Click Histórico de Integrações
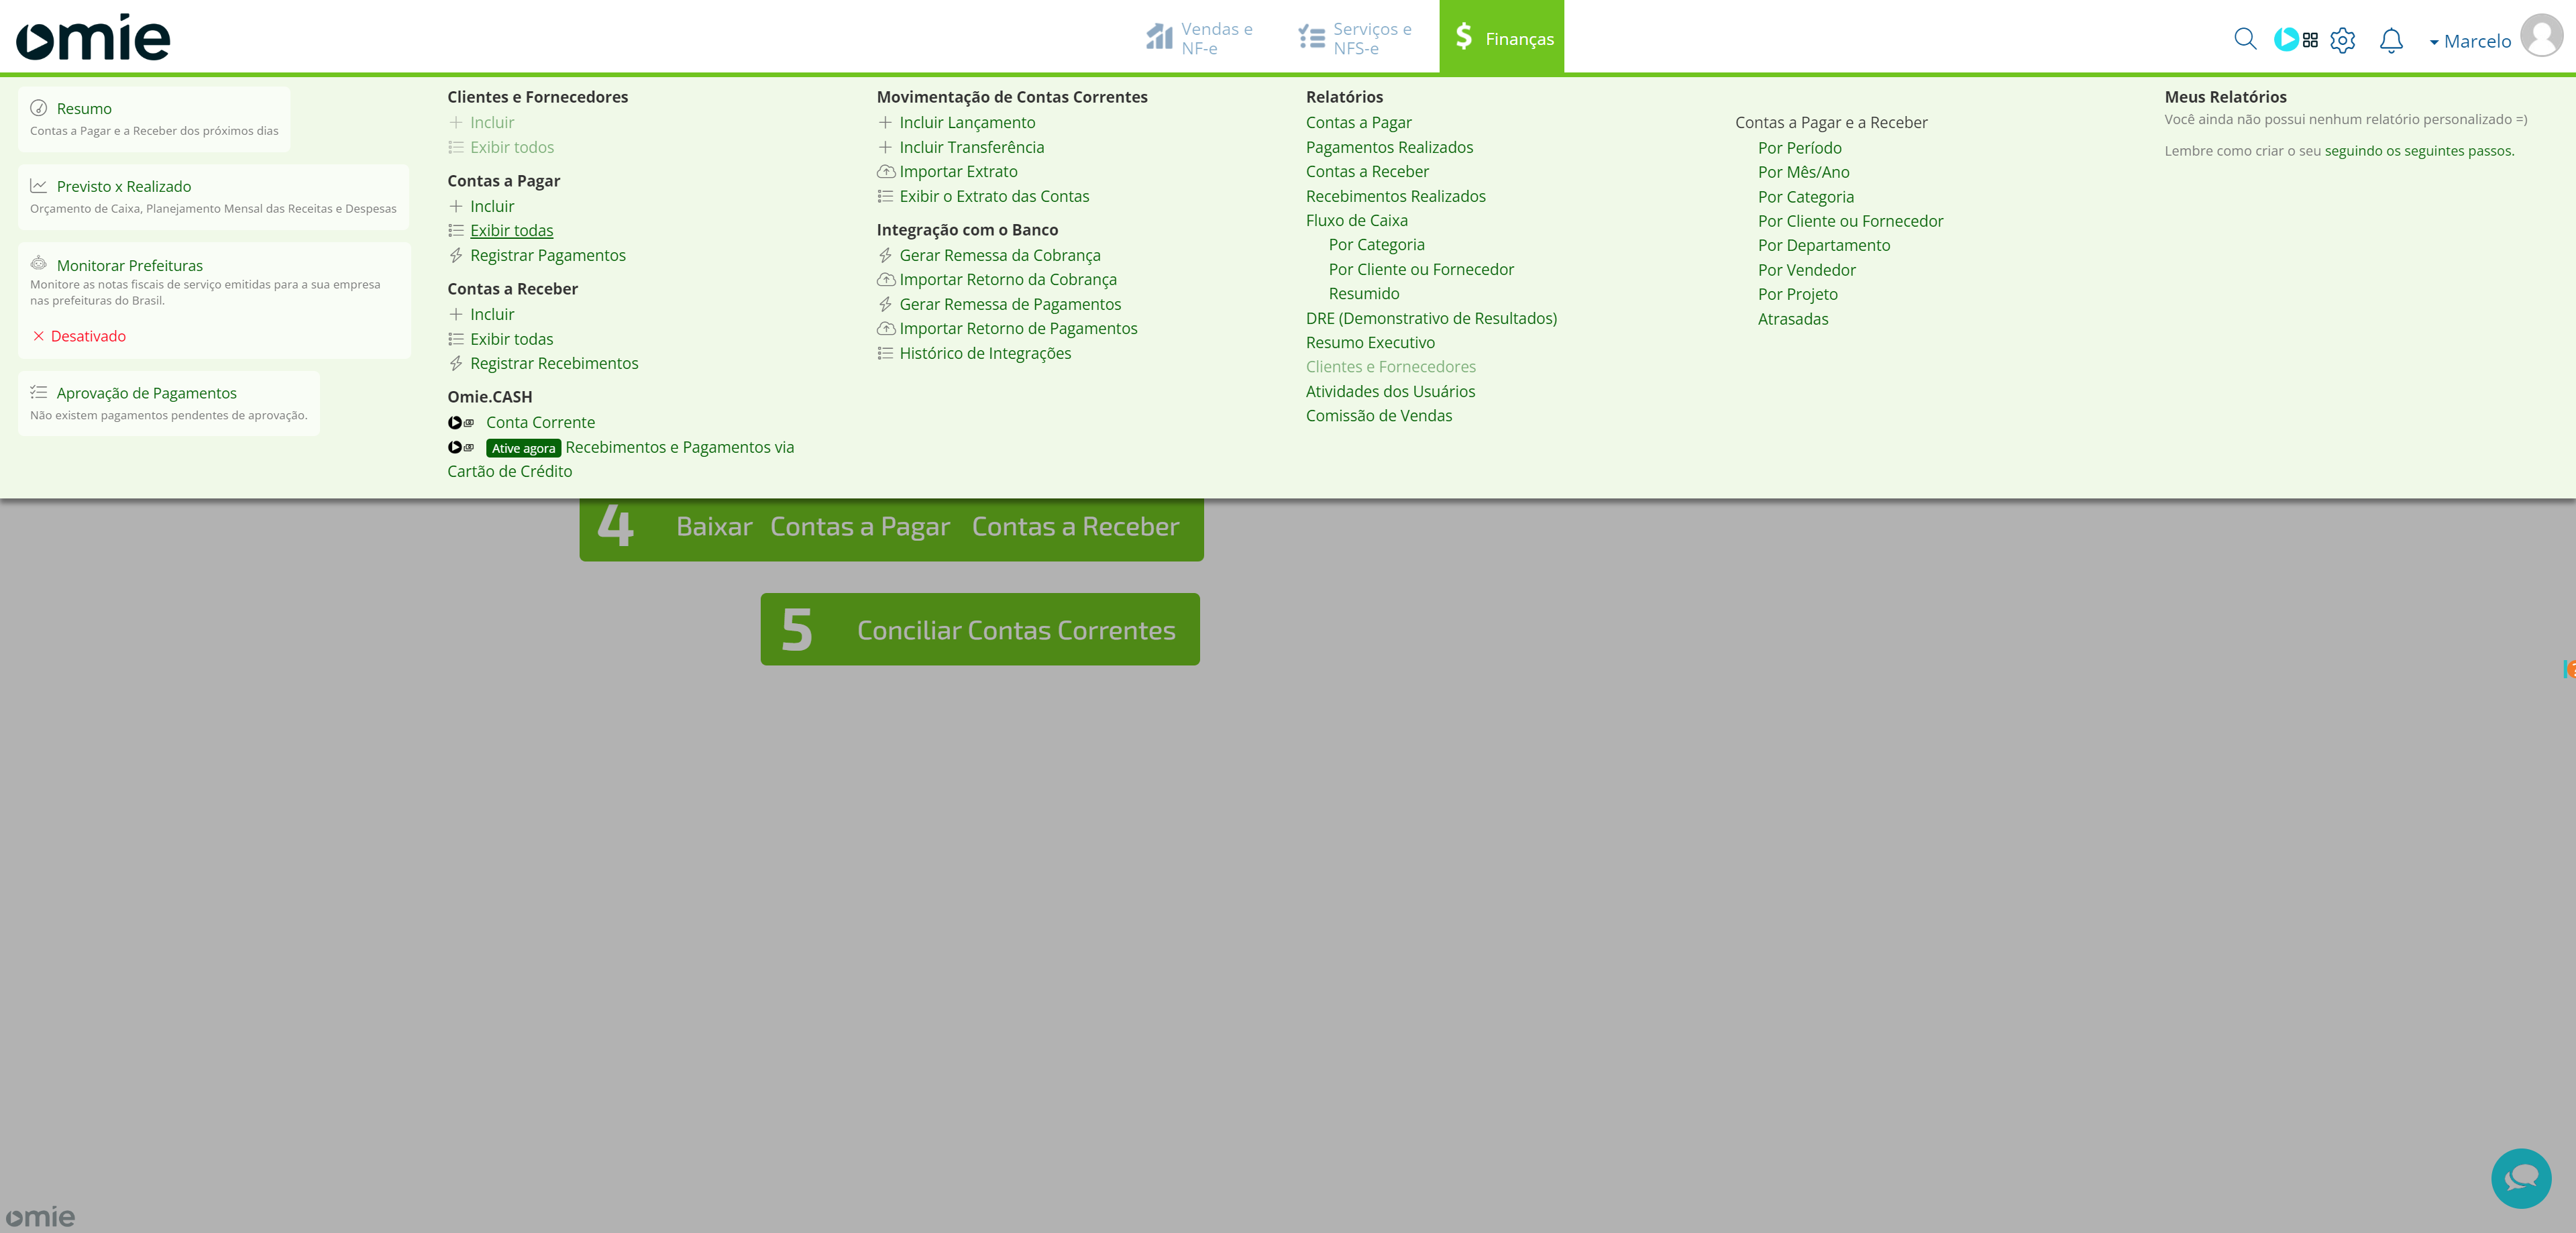The width and height of the screenshot is (2576, 1233). tap(985, 353)
